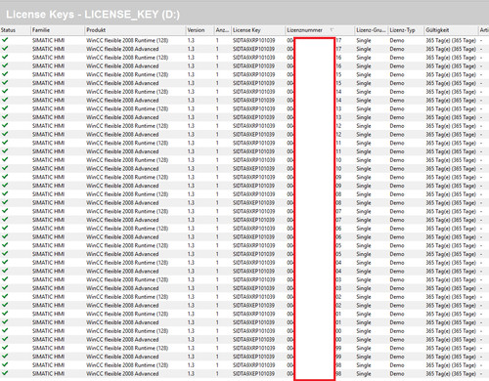The width and height of the screenshot is (489, 381).
Task: Click the status checkmark of the Advanced row ending 15
Action: [5, 82]
